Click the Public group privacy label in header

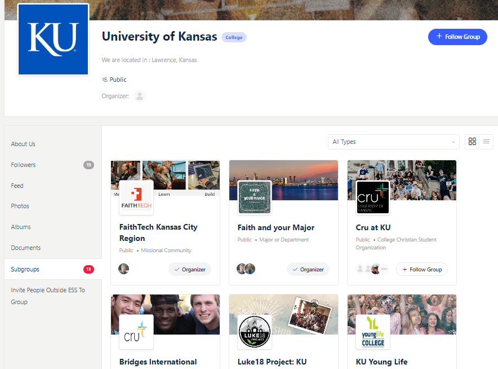pos(114,80)
